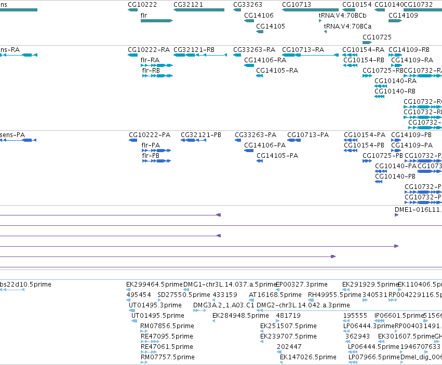Select the CG14105-RA transcript label
The width and height of the screenshot is (442, 365).
click(277, 71)
